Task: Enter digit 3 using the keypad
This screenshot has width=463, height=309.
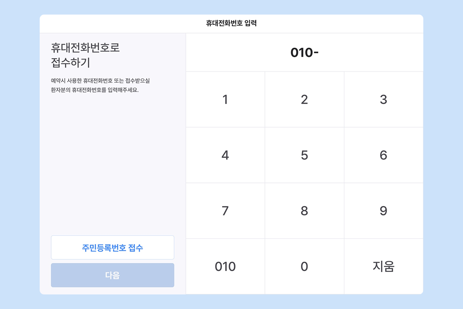Action: [383, 99]
